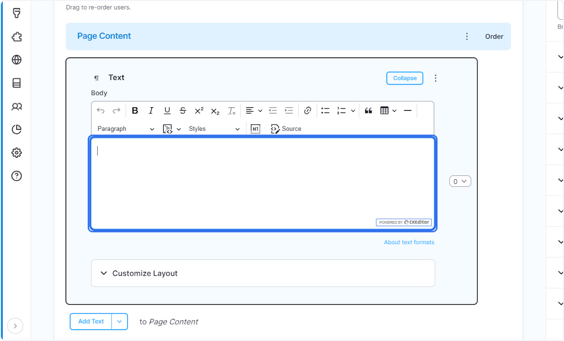
Task: Open the Text component kebab menu
Action: 436,78
